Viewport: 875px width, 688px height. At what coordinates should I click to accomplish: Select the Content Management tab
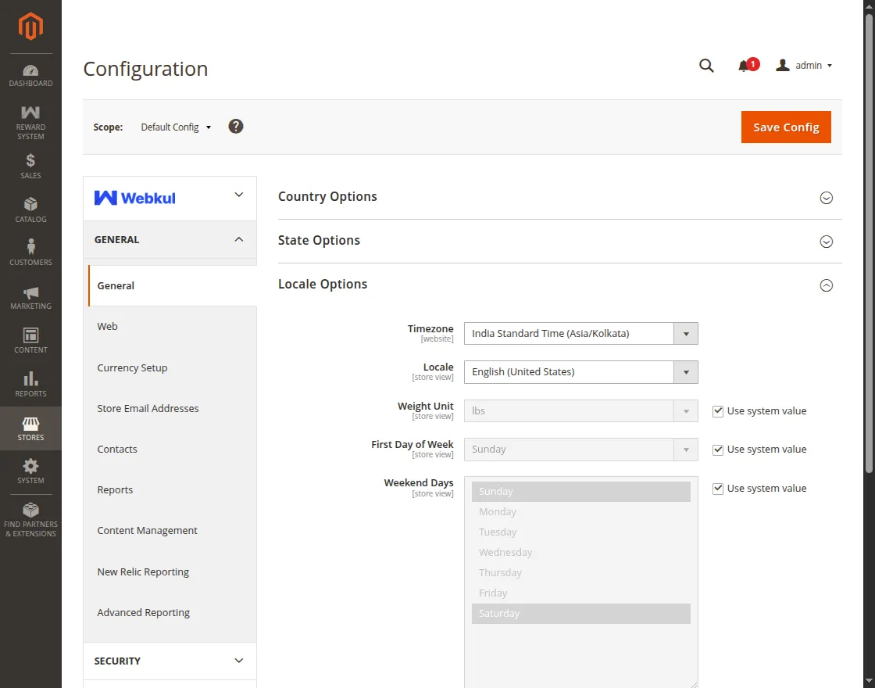(170, 531)
